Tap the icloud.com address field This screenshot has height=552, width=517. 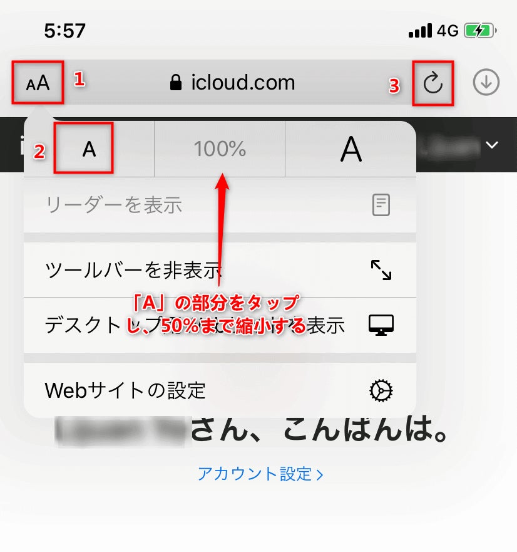click(232, 82)
